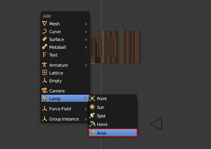Click the Mesh triangle icon
The width and height of the screenshot is (211, 149).
[x=45, y=23]
